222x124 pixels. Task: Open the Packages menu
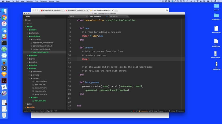coord(43,1)
